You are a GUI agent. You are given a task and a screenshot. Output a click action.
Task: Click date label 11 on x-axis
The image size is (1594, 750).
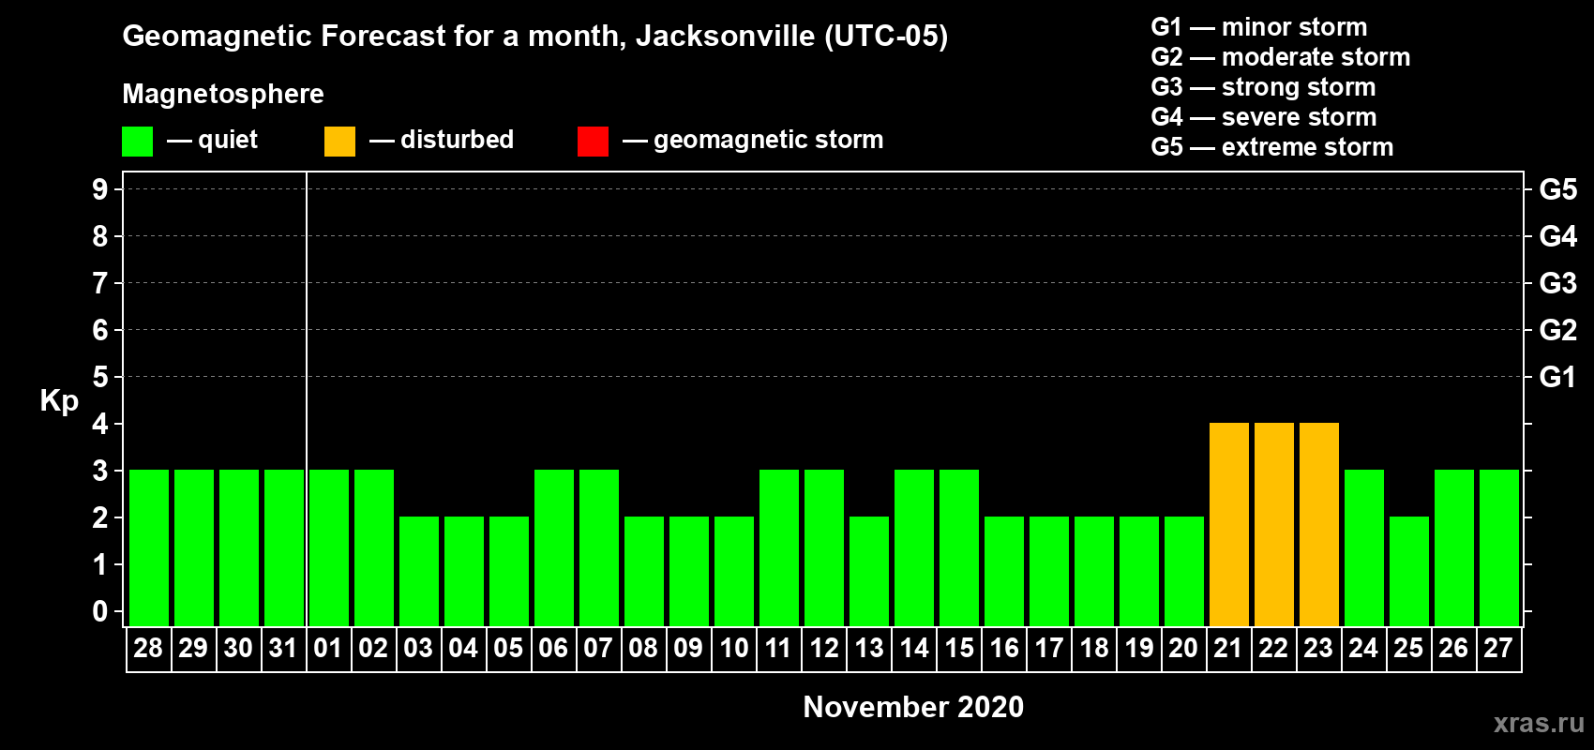(778, 648)
